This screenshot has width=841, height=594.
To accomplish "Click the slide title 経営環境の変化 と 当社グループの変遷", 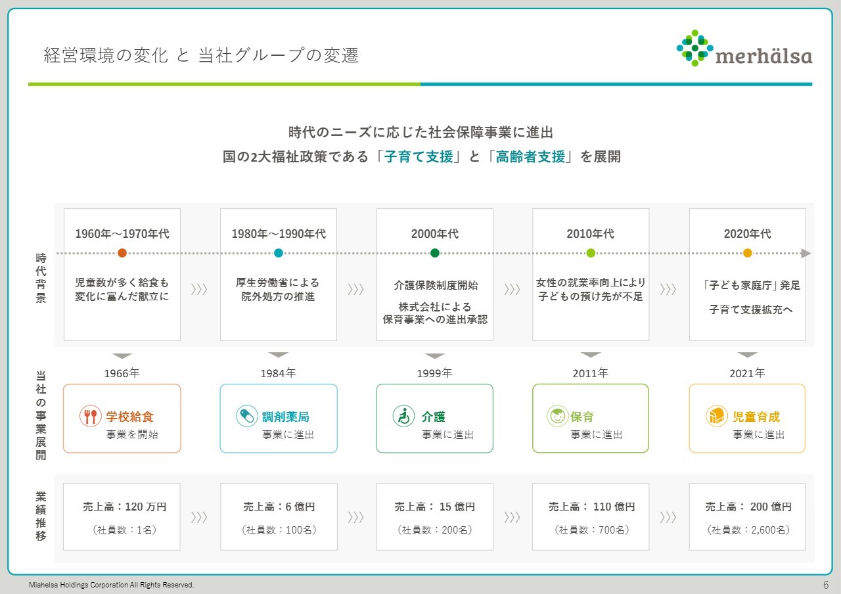I will (x=201, y=55).
